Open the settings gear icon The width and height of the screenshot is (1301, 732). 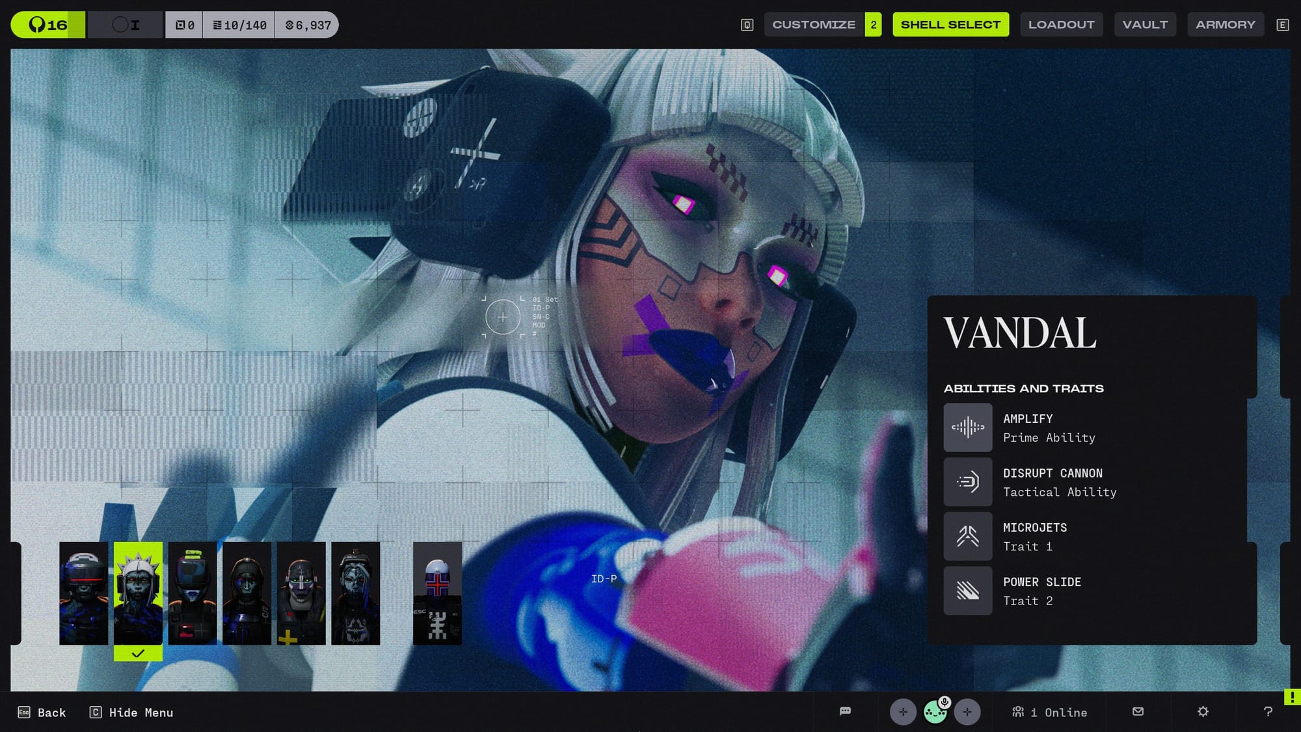[1203, 711]
